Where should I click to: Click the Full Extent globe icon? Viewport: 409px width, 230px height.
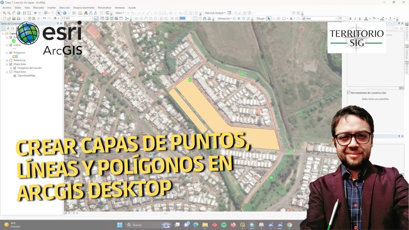[x=19, y=13]
